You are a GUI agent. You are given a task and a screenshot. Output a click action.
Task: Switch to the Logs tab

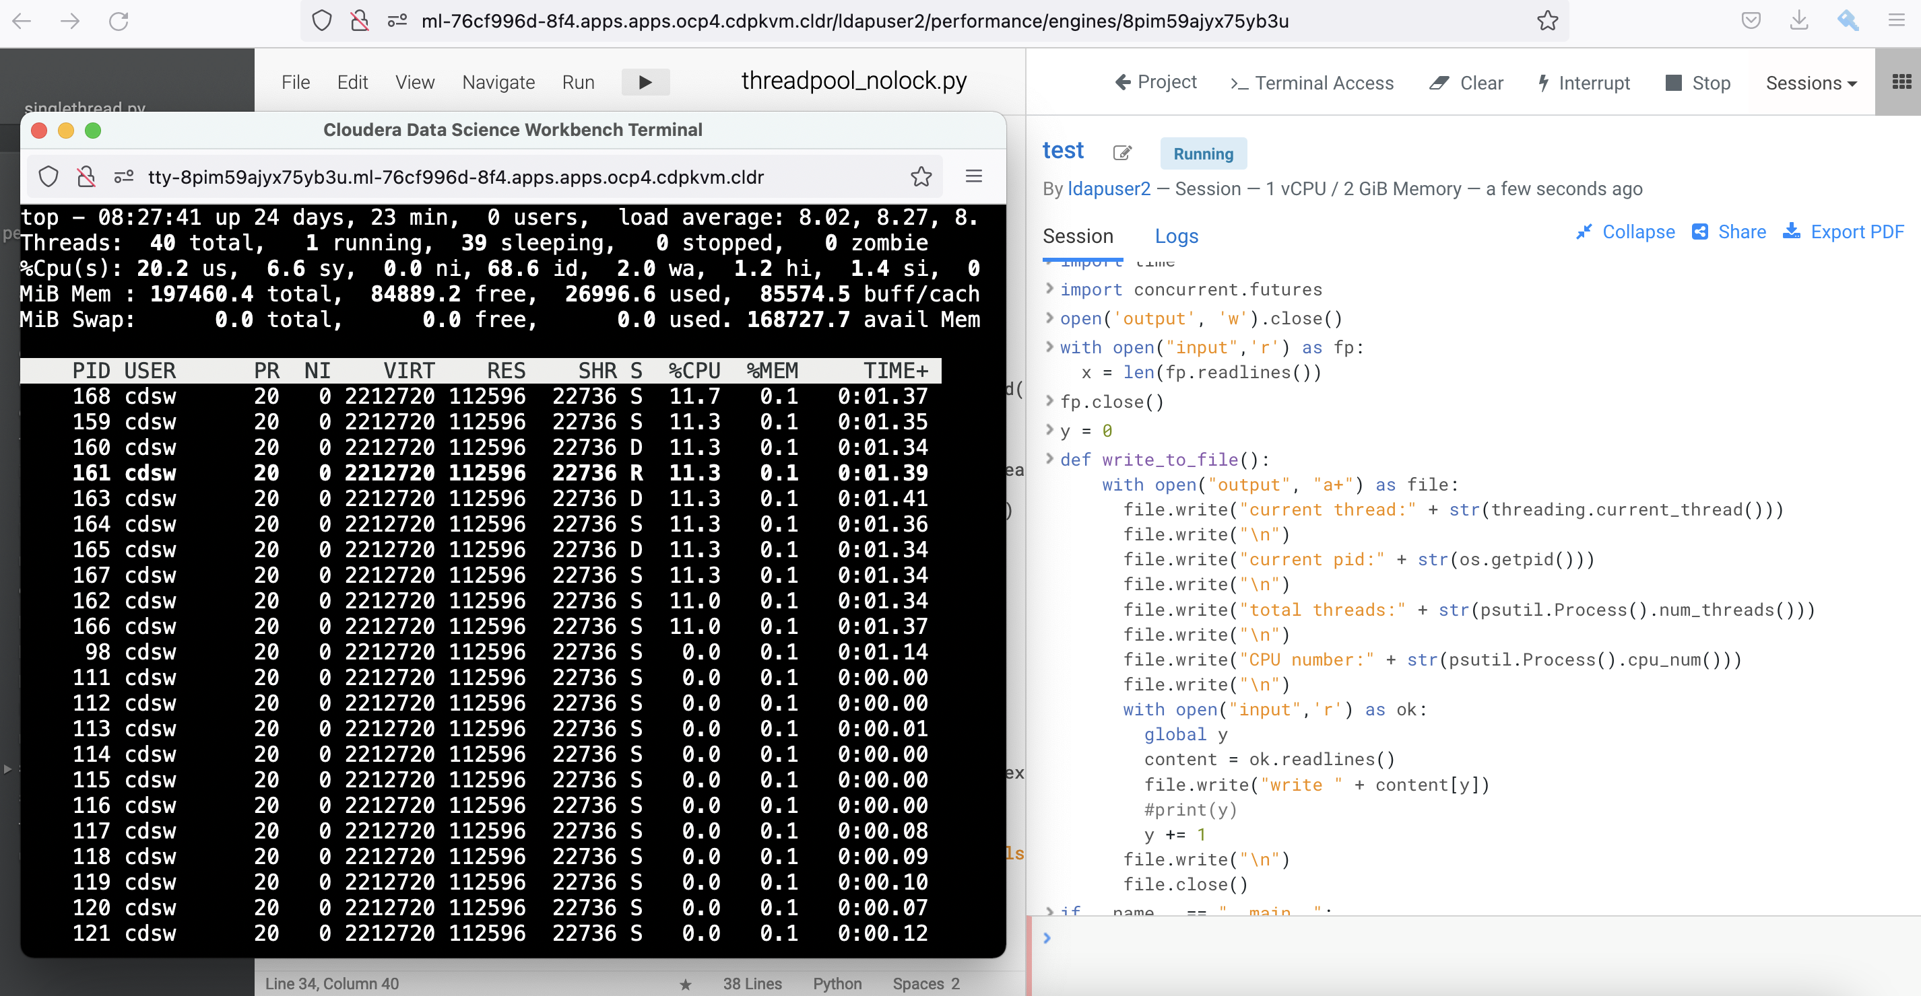pyautogui.click(x=1175, y=236)
